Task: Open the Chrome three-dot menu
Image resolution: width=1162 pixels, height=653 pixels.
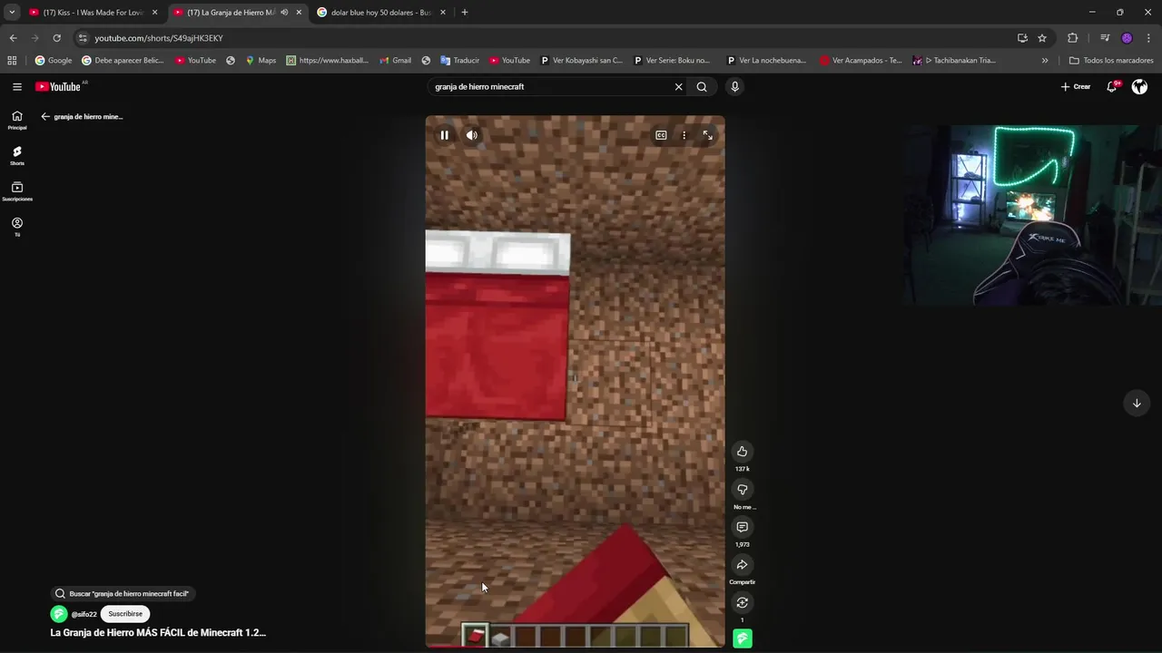Action: coord(1148,38)
